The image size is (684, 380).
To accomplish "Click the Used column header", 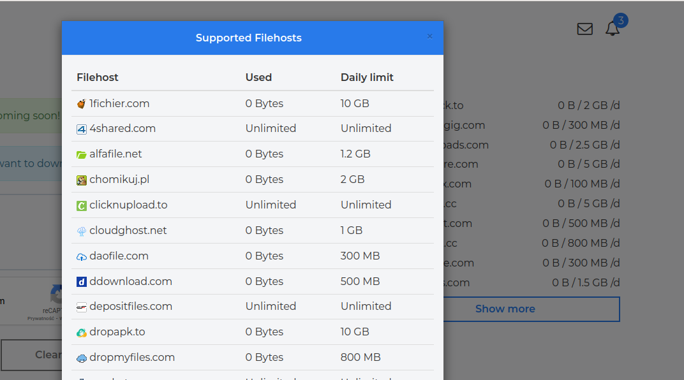I will [258, 77].
